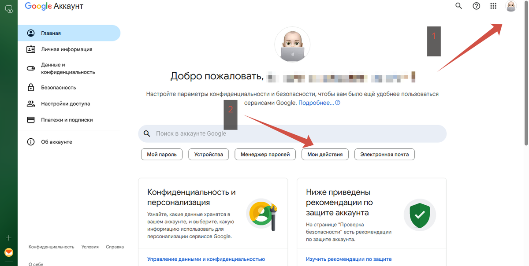
Task: Focus the Поиск в аккаунте Google field
Action: (292, 133)
